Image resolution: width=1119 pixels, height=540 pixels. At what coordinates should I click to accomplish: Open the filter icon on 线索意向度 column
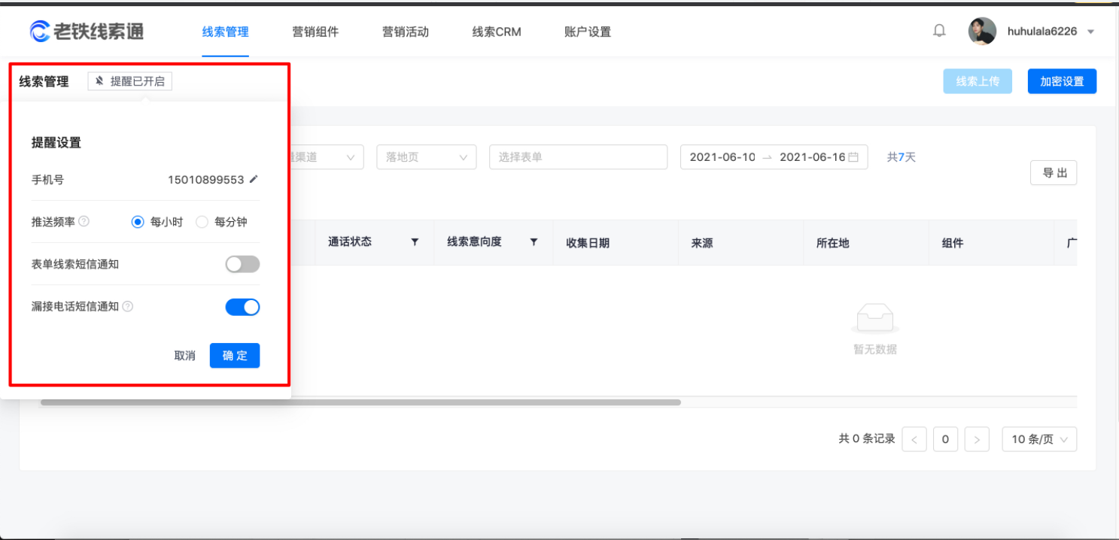534,241
